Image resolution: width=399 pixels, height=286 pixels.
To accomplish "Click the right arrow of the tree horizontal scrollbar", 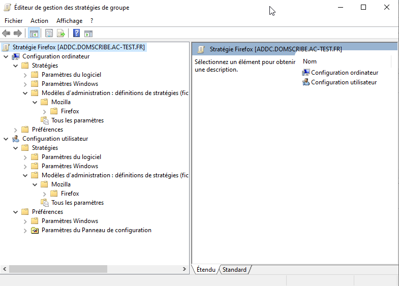I will pos(185,269).
